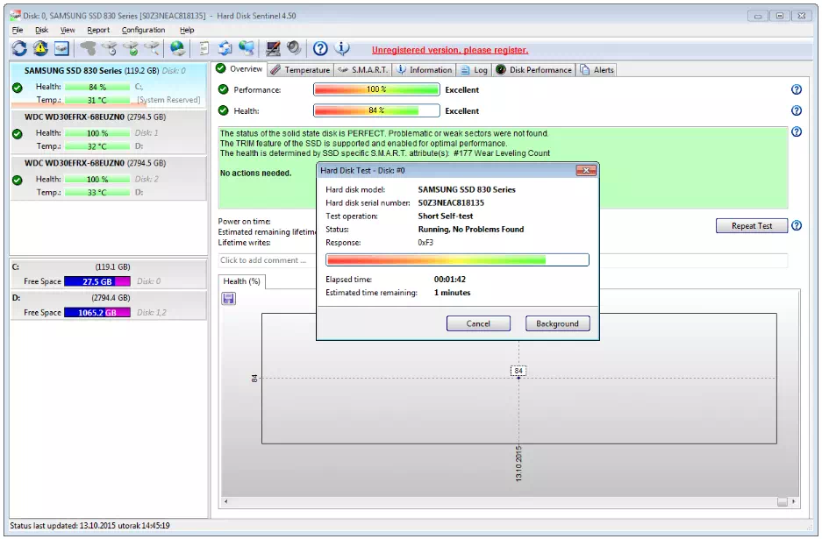Click the elapsed time 00:01:42 value
Viewport: 822px width, 539px height.
coord(450,280)
